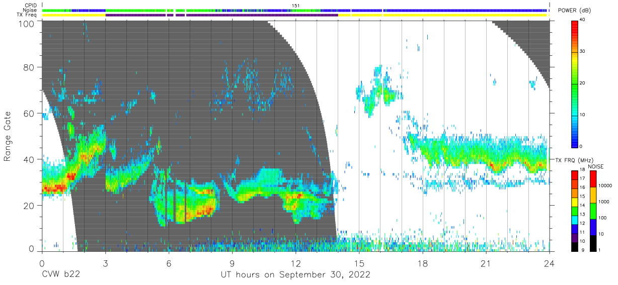618x285 pixels.
Task: Click the 'TX FRQ (MHz)' title
Action: click(576, 160)
